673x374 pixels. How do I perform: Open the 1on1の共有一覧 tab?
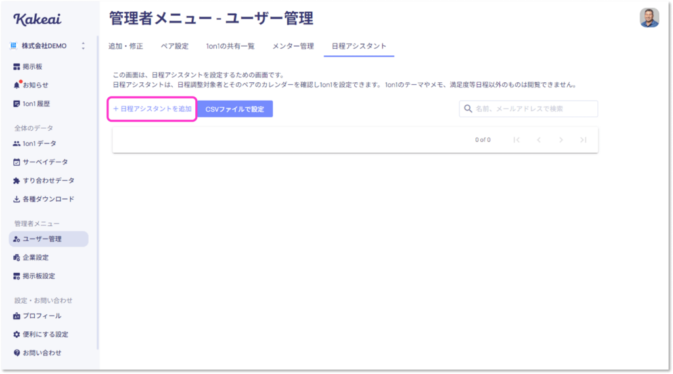pyautogui.click(x=231, y=46)
